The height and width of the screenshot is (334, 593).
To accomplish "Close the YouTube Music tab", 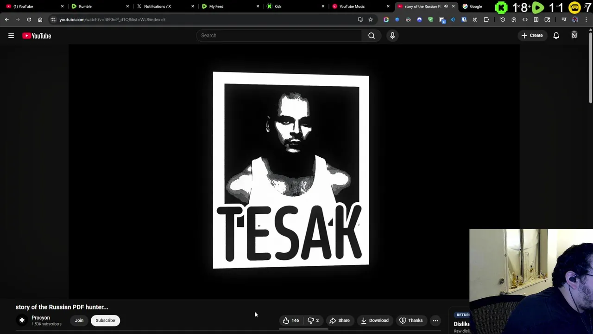I will coord(388,6).
